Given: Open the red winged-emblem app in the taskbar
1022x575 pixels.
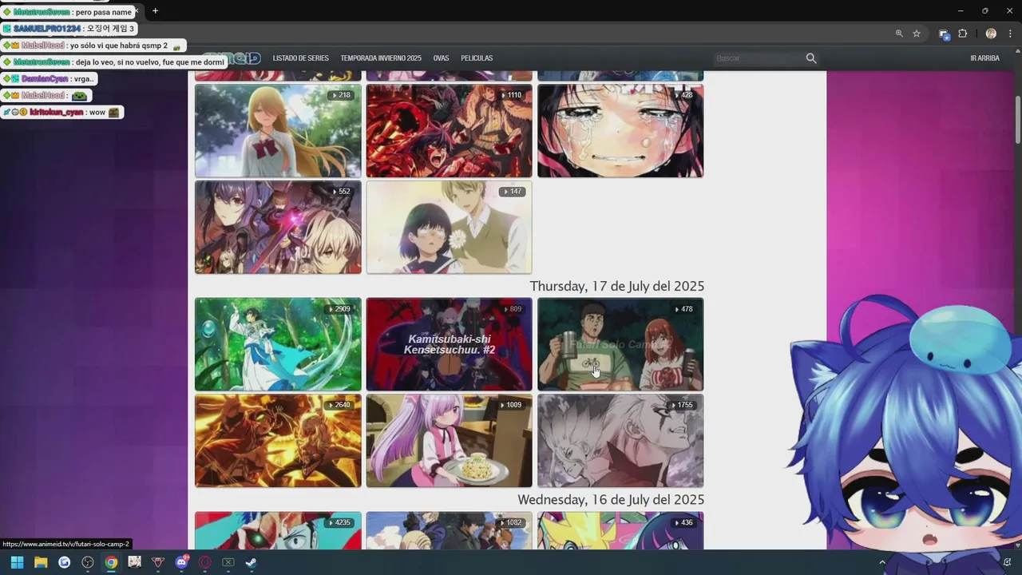Looking at the screenshot, I should (158, 562).
